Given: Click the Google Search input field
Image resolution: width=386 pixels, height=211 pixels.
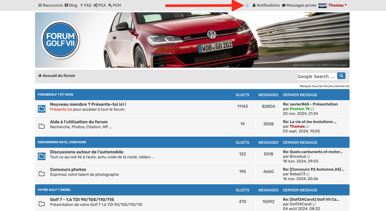Looking at the screenshot, I should click(x=317, y=76).
